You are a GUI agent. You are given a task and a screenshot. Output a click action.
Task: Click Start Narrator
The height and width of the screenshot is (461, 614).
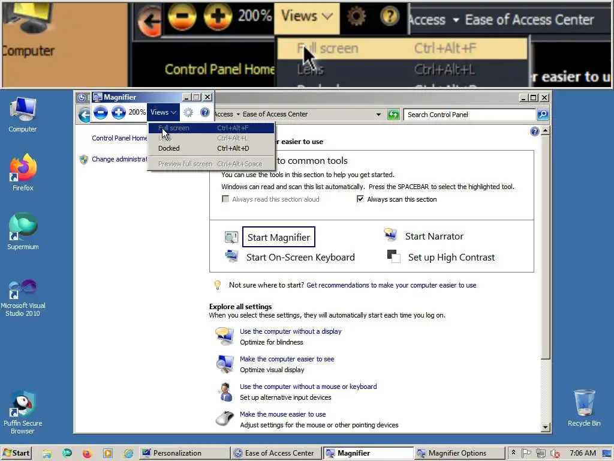click(434, 237)
